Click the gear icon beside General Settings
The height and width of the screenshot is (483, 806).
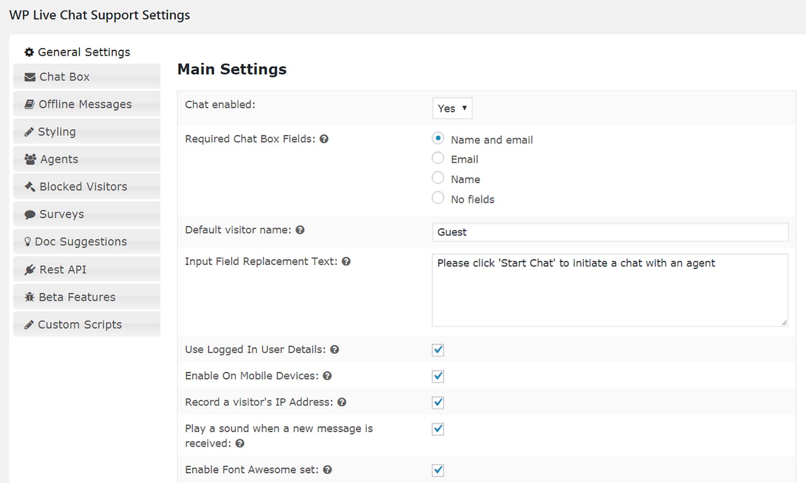29,52
